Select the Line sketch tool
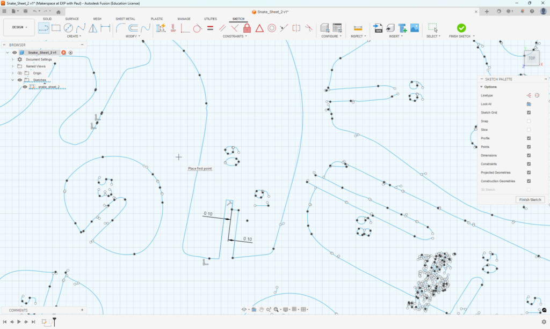 (44, 28)
